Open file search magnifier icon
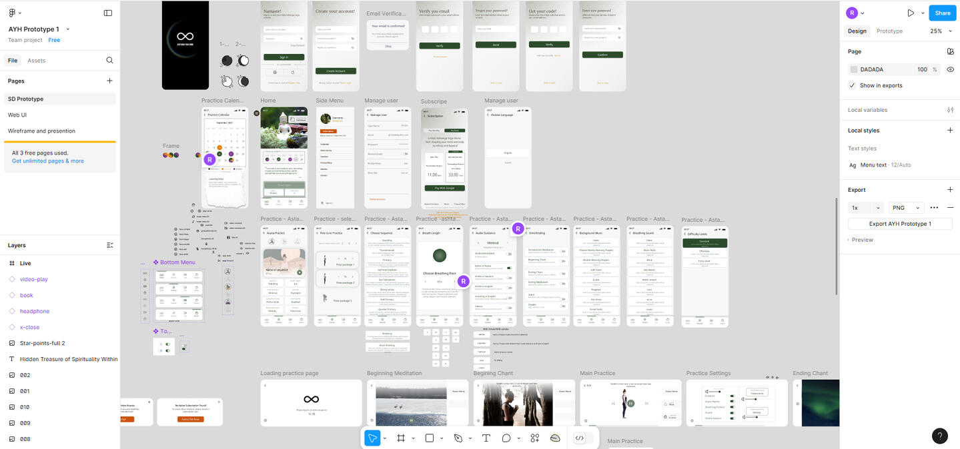Image resolution: width=960 pixels, height=449 pixels. pyautogui.click(x=109, y=60)
